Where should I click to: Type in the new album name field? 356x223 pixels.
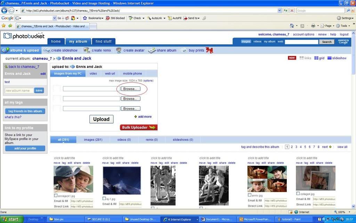(x=19, y=91)
